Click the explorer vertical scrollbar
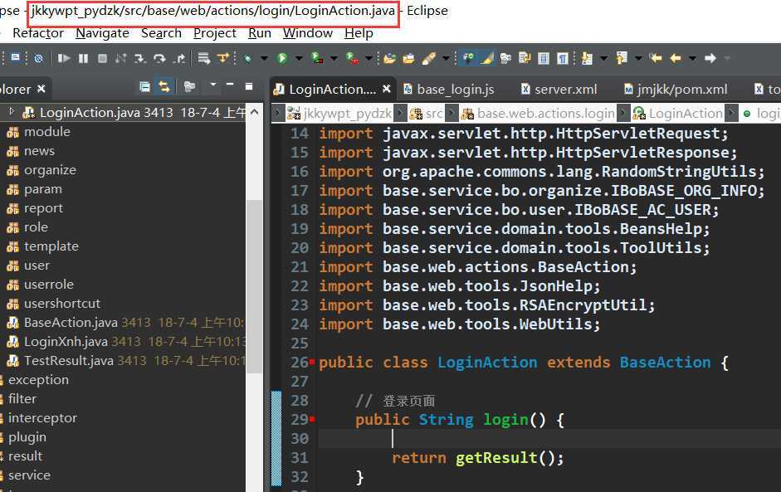Viewport: 781px width, 492px height. pyautogui.click(x=255, y=286)
